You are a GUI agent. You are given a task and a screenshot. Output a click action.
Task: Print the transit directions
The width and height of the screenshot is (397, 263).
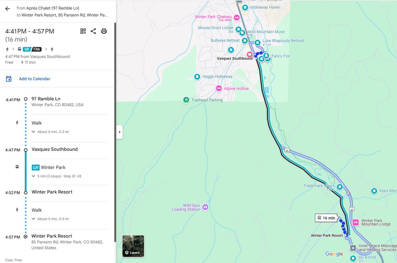[104, 31]
